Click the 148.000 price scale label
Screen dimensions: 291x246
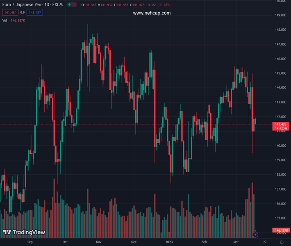(x=281, y=30)
